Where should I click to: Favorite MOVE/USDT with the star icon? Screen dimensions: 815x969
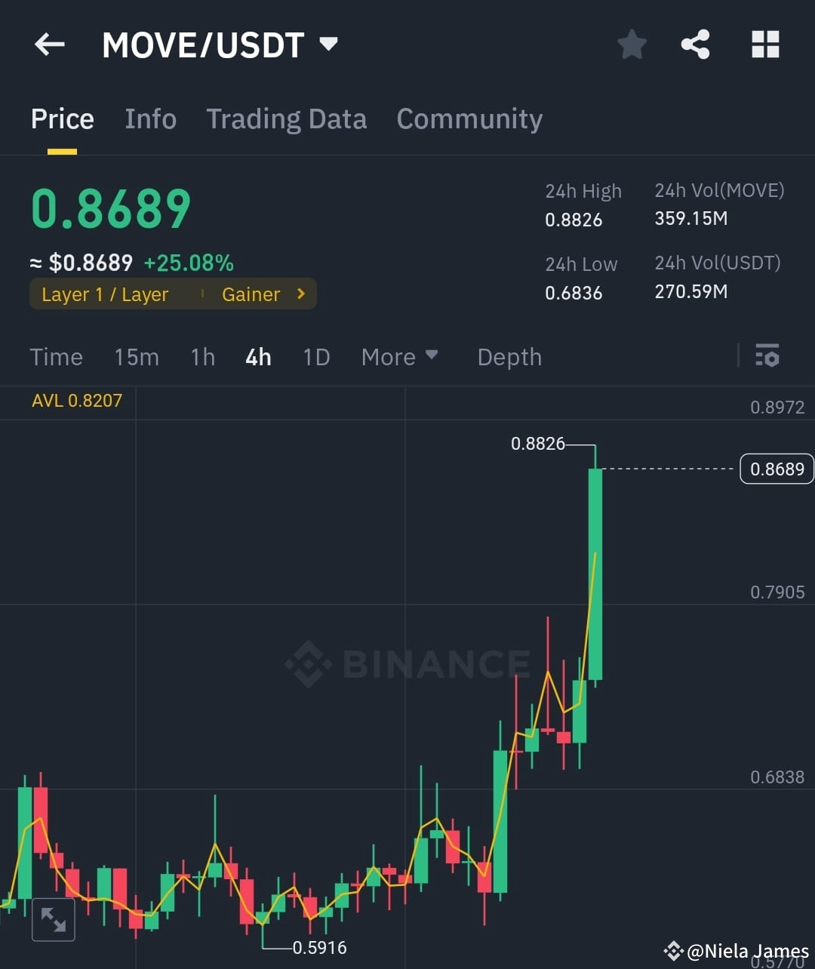pos(632,44)
